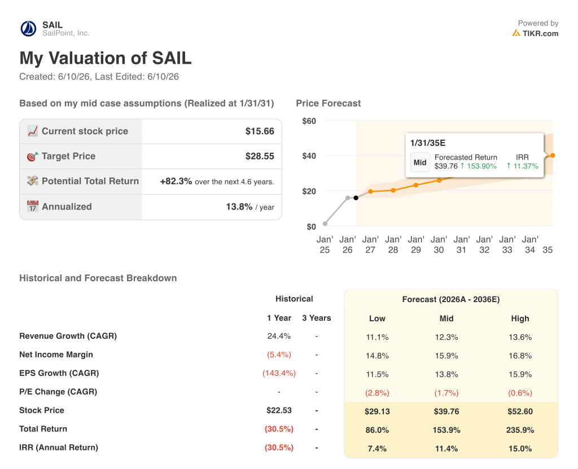This screenshot has width=578, height=469.
Task: Click the SailPoint sail logo icon
Action: 28,29
